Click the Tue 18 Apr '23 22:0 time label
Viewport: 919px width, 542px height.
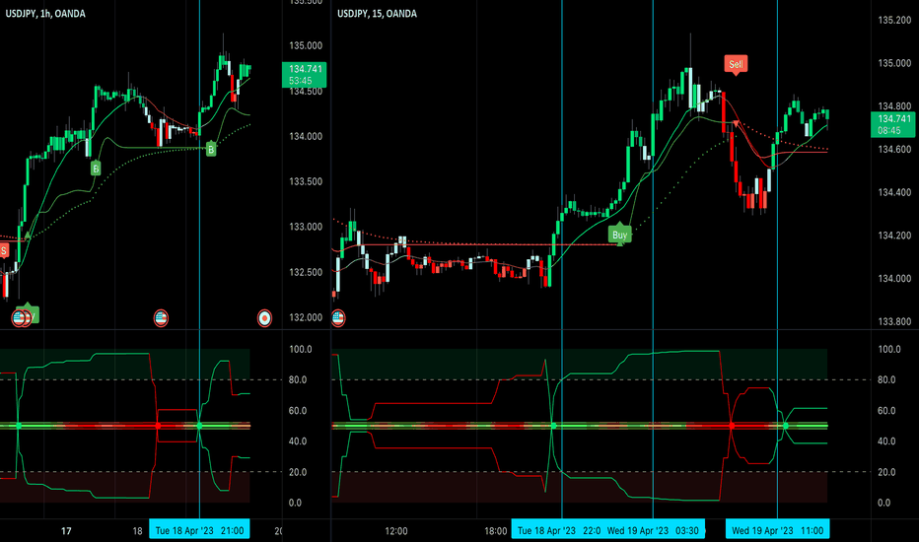click(558, 531)
